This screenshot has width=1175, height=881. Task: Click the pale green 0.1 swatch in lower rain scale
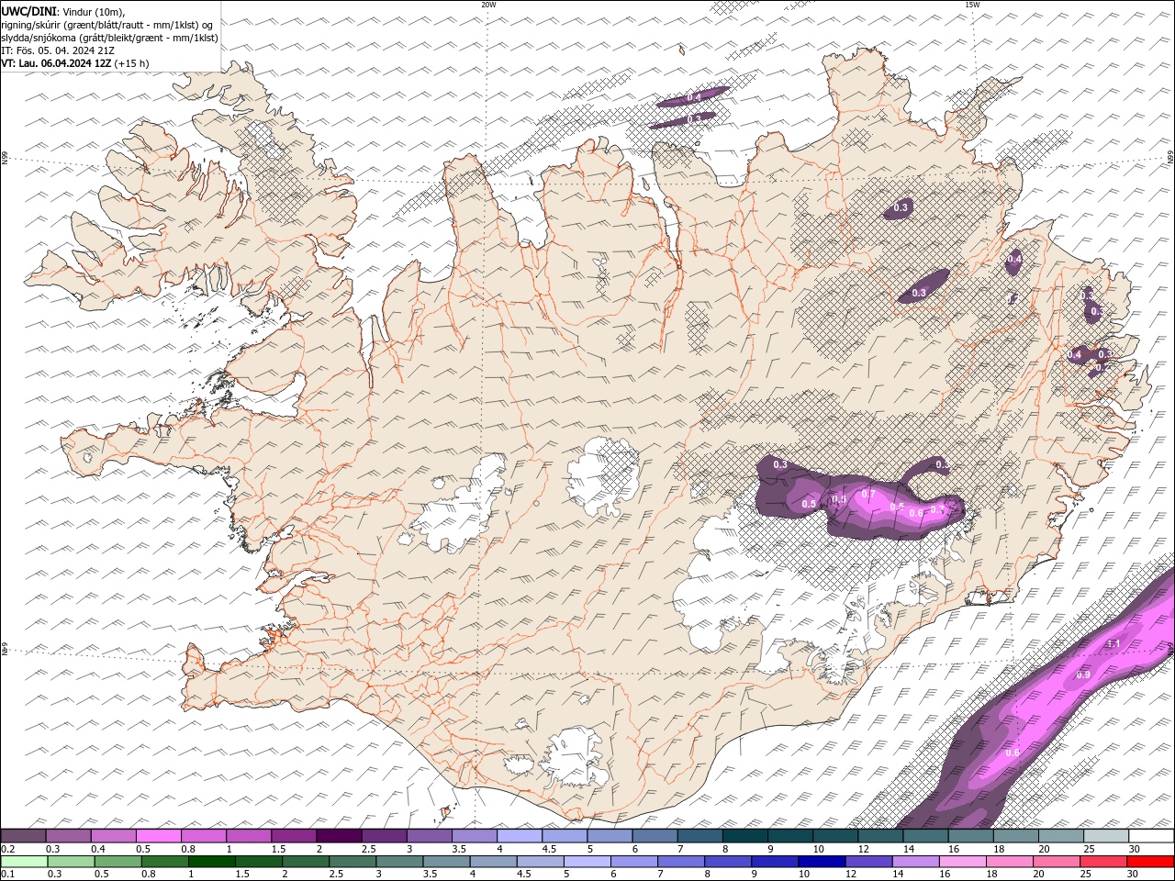coord(24,862)
